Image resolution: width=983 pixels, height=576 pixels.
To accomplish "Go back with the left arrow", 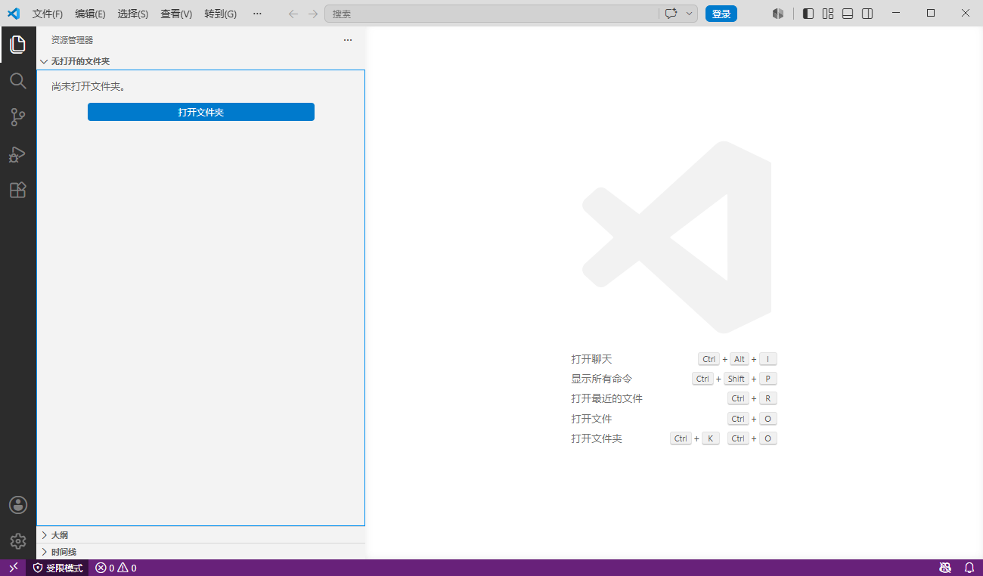I will 293,14.
